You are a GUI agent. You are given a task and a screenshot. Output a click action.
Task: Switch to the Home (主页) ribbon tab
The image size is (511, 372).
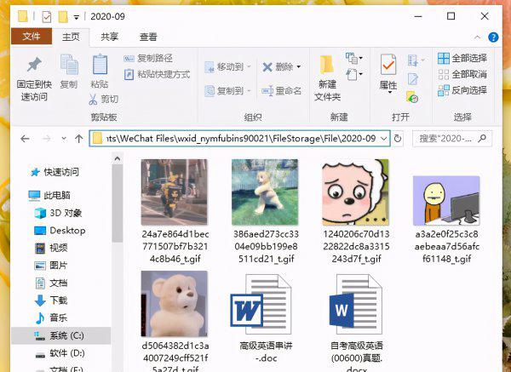tap(71, 37)
